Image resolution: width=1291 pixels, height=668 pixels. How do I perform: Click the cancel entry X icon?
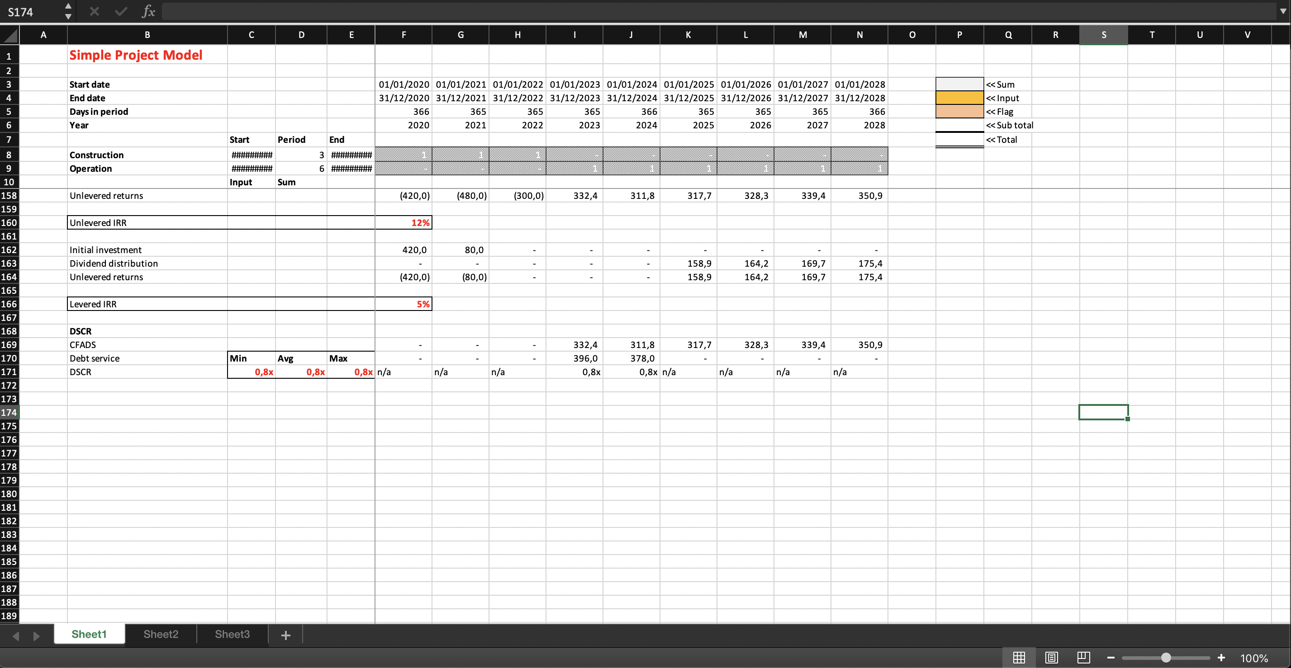(x=94, y=11)
